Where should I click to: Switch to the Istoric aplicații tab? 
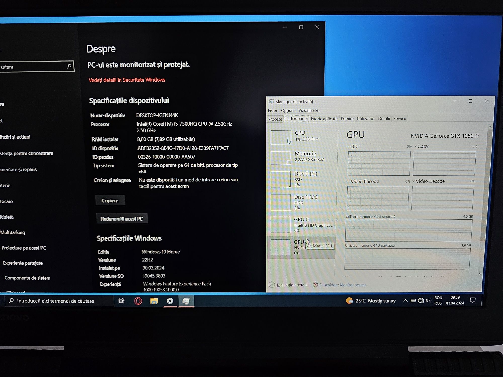point(324,119)
